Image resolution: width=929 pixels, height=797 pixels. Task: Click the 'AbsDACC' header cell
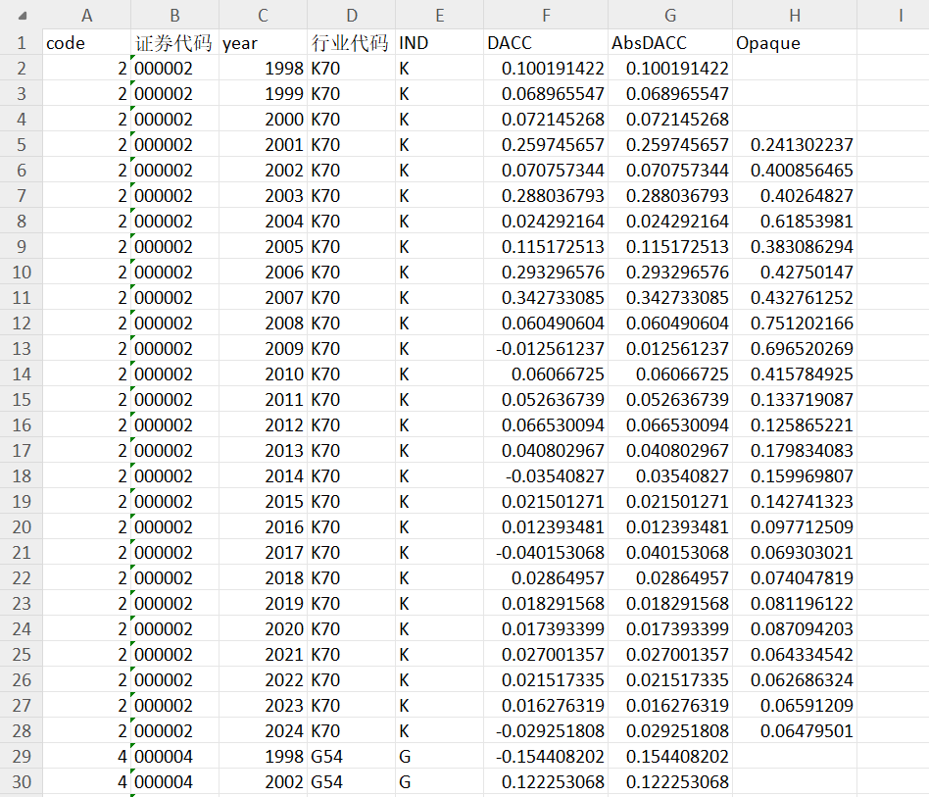pyautogui.click(x=670, y=43)
